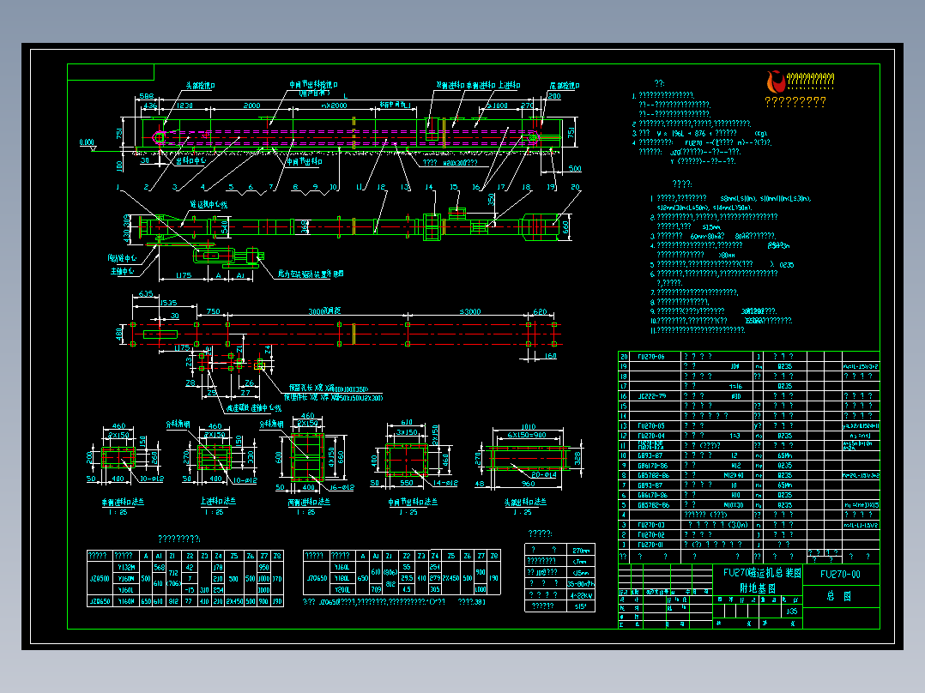This screenshot has height=693, width=925.
Task: Select the 588 dimension at top left
Action: click(146, 96)
